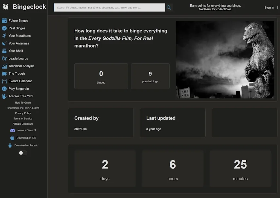
Task: Click the search magnifying glass icon
Action: (x=169, y=7)
